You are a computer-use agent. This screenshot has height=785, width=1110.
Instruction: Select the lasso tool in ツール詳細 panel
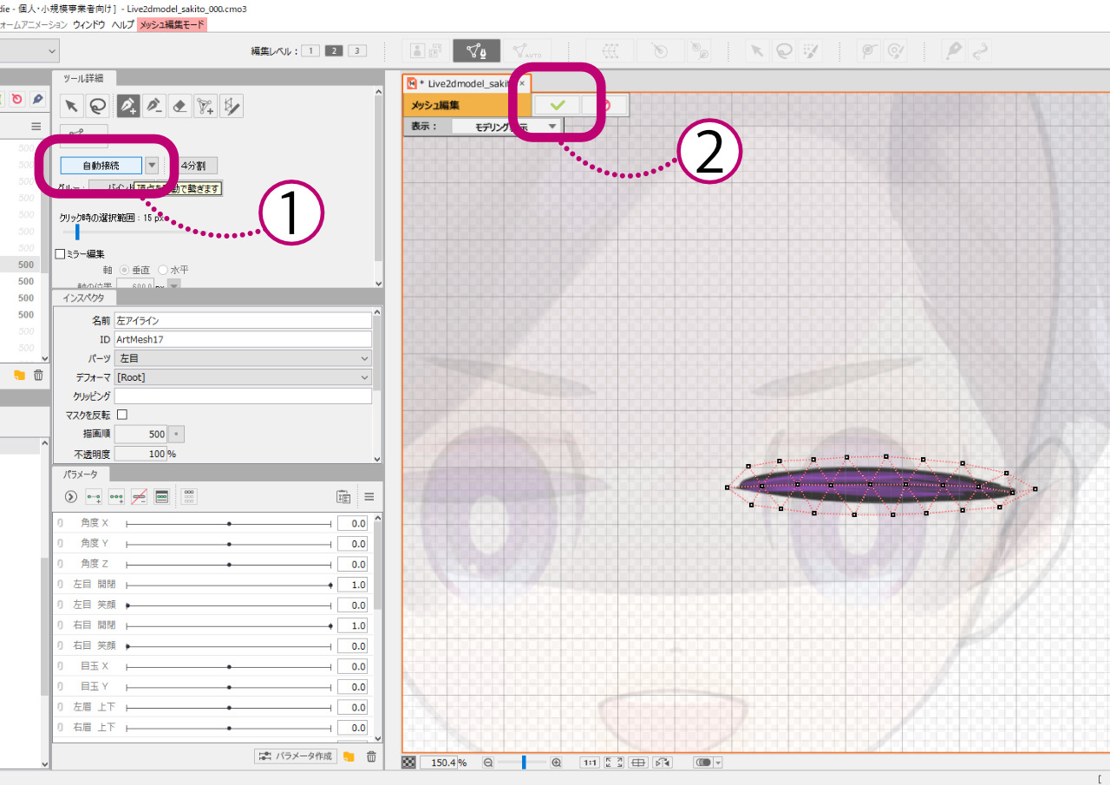click(98, 106)
